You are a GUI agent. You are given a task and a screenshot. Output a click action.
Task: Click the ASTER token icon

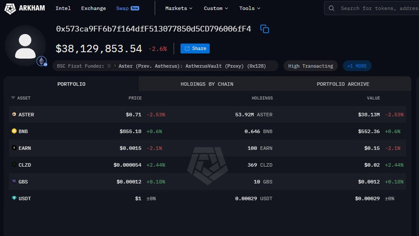pos(14,114)
